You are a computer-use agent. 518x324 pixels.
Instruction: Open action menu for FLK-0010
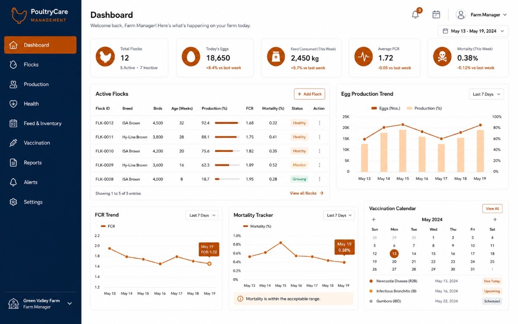pyautogui.click(x=319, y=151)
